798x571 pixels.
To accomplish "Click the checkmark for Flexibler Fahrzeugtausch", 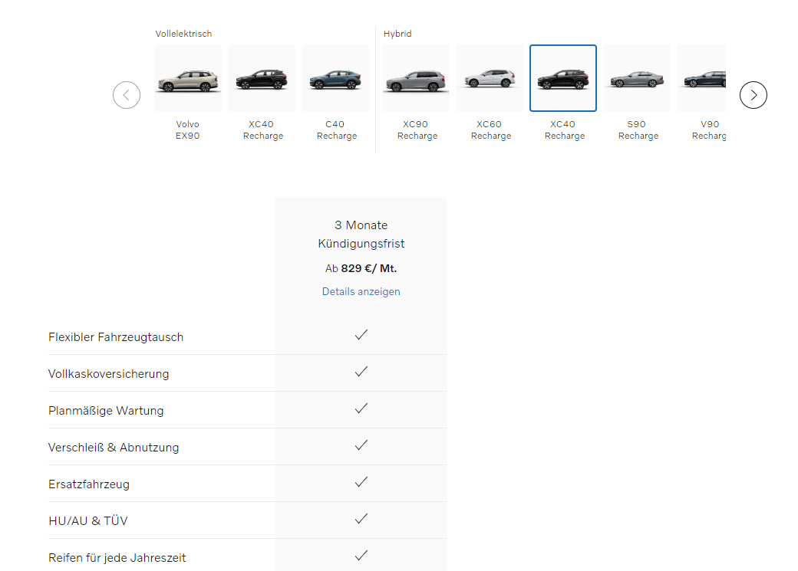I will click(361, 335).
